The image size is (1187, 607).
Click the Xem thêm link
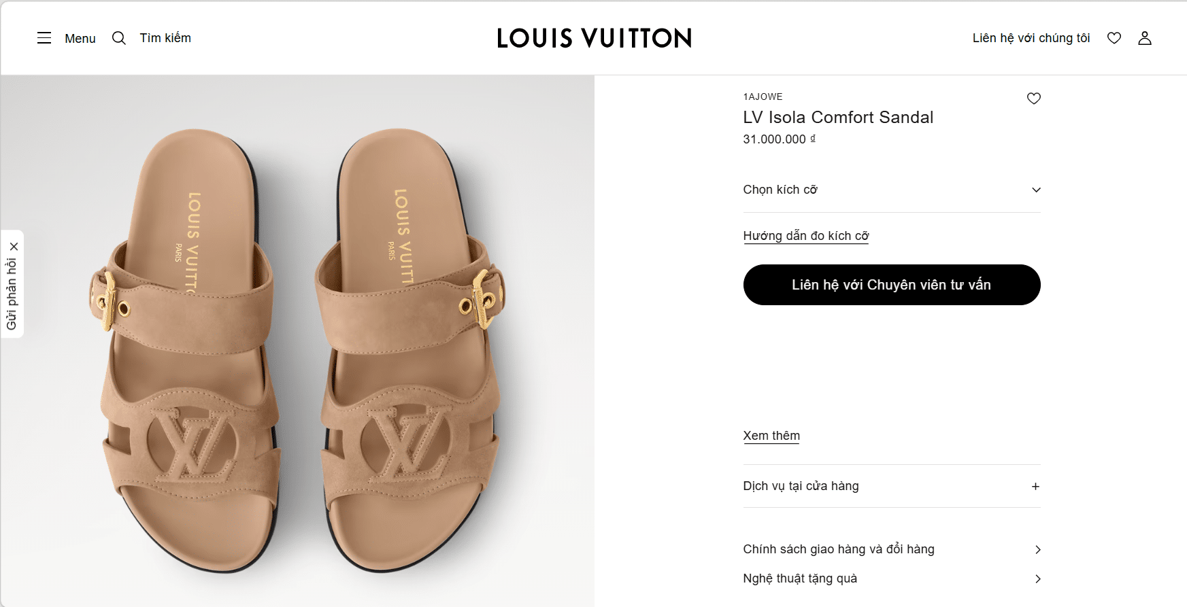point(771,436)
